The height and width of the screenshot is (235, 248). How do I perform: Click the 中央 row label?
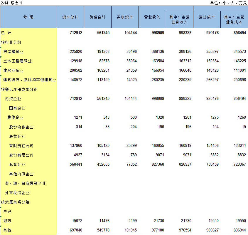pyautogui.click(x=7, y=211)
